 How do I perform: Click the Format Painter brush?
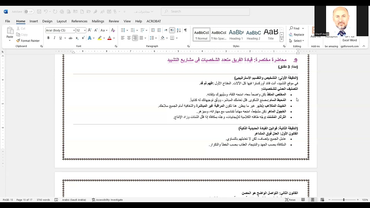point(28,41)
